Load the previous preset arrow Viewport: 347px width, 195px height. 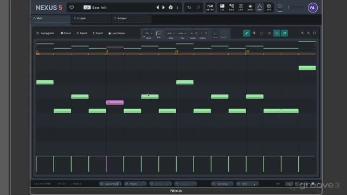[x=158, y=8]
